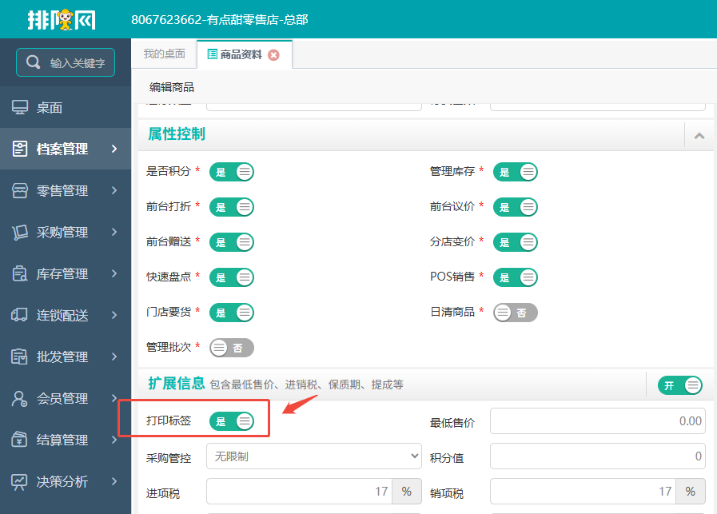Toggle the 是否积分 switch
Screen dimensions: 717x514
click(231, 172)
